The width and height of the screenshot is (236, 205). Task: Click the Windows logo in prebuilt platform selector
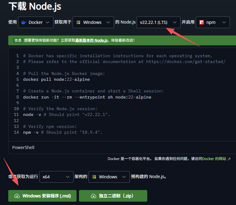tap(94, 177)
